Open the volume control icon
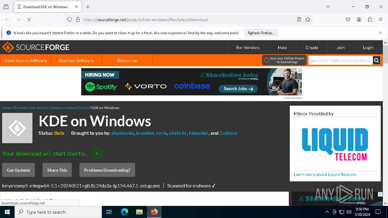 tap(349, 212)
